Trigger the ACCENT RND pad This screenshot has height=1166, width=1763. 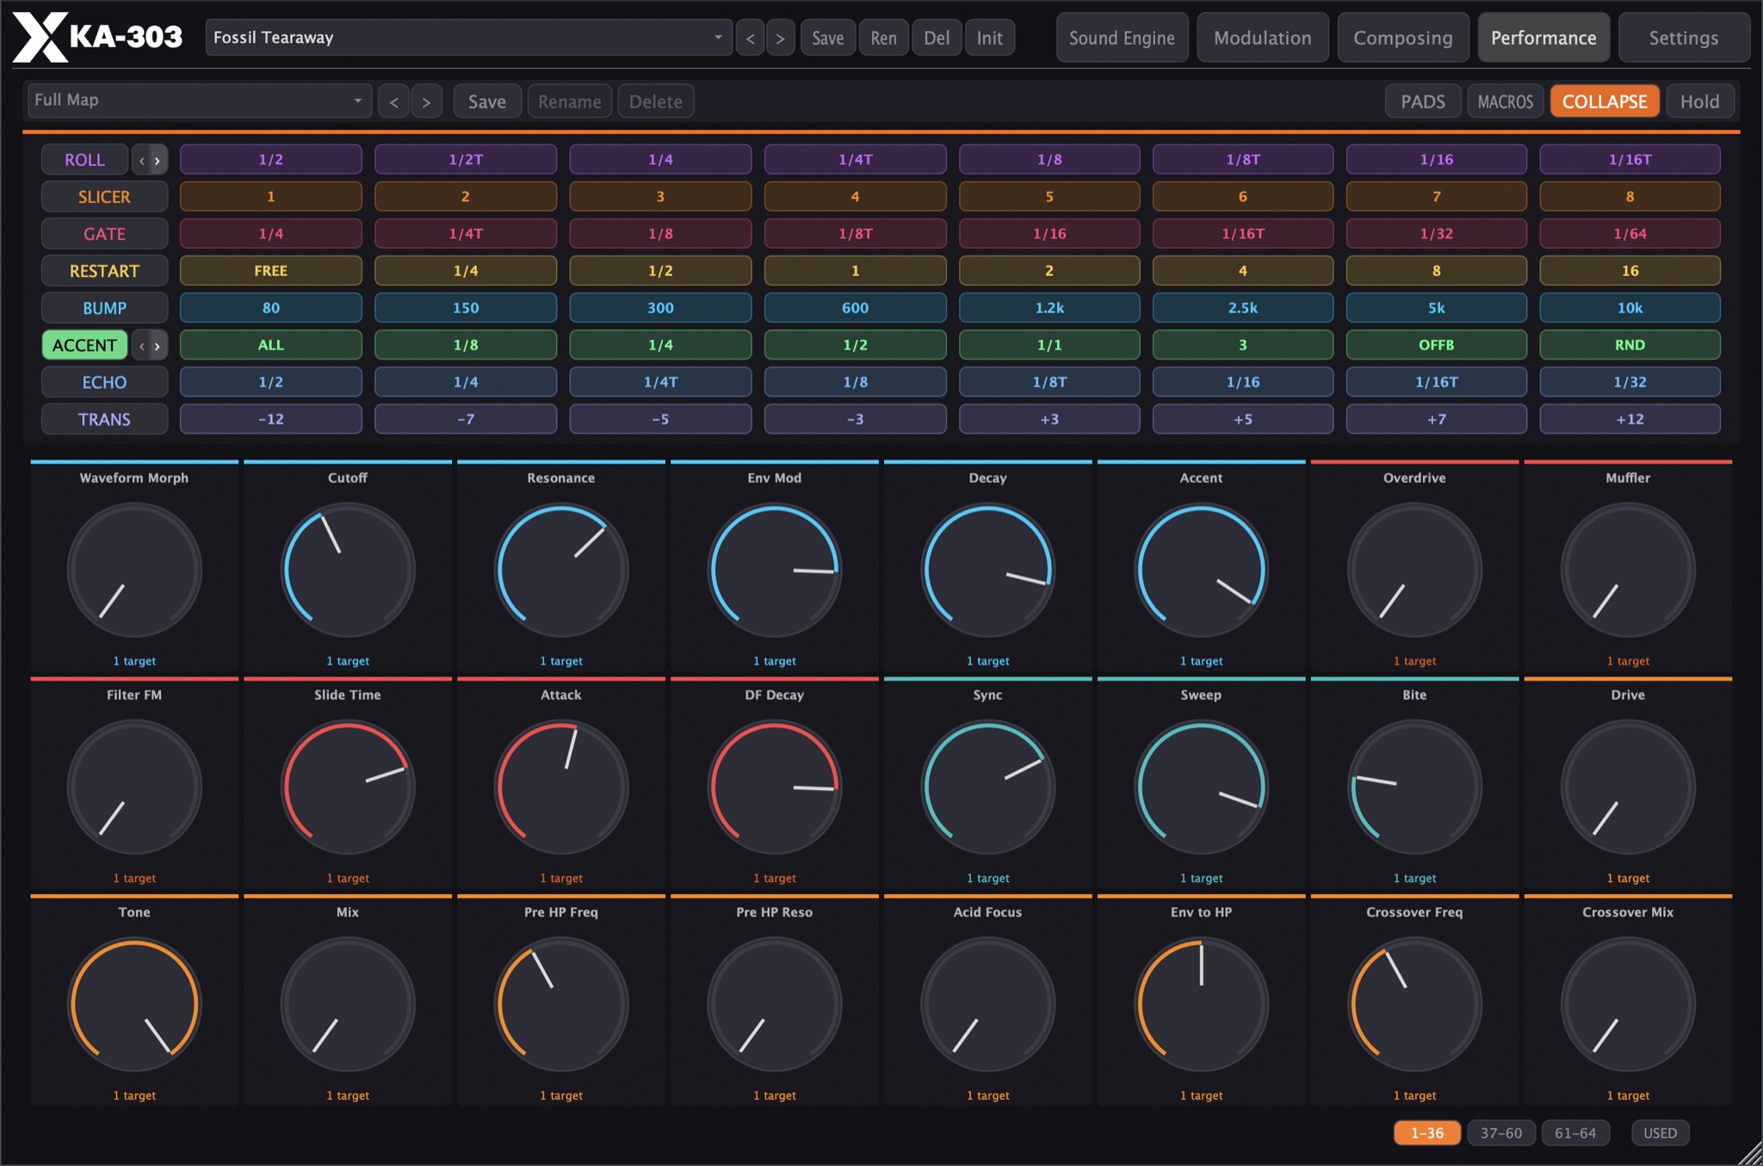coord(1630,344)
